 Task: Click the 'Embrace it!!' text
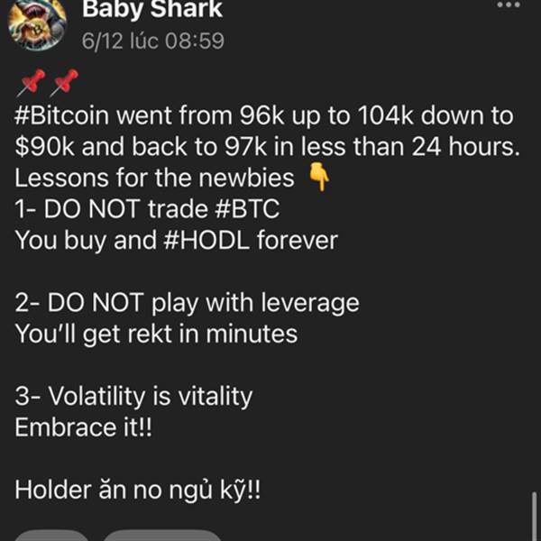pos(83,427)
